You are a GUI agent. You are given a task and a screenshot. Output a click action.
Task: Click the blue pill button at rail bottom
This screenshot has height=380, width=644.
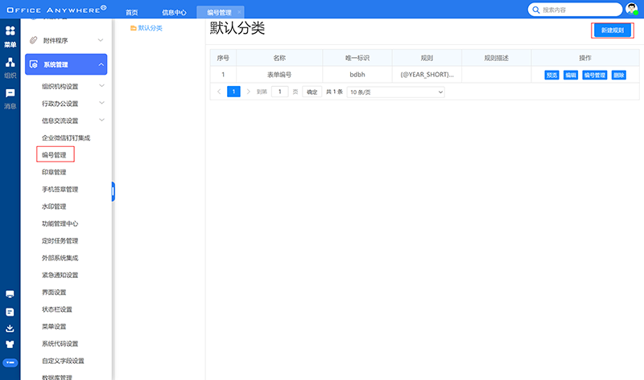point(10,363)
